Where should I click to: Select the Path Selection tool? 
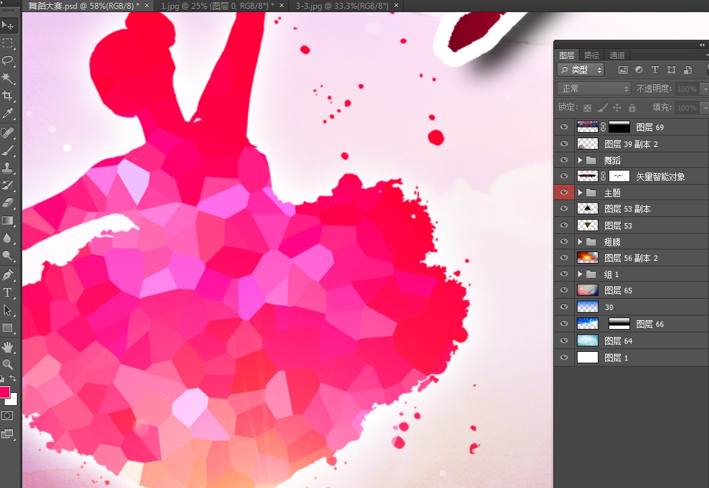click(x=7, y=310)
